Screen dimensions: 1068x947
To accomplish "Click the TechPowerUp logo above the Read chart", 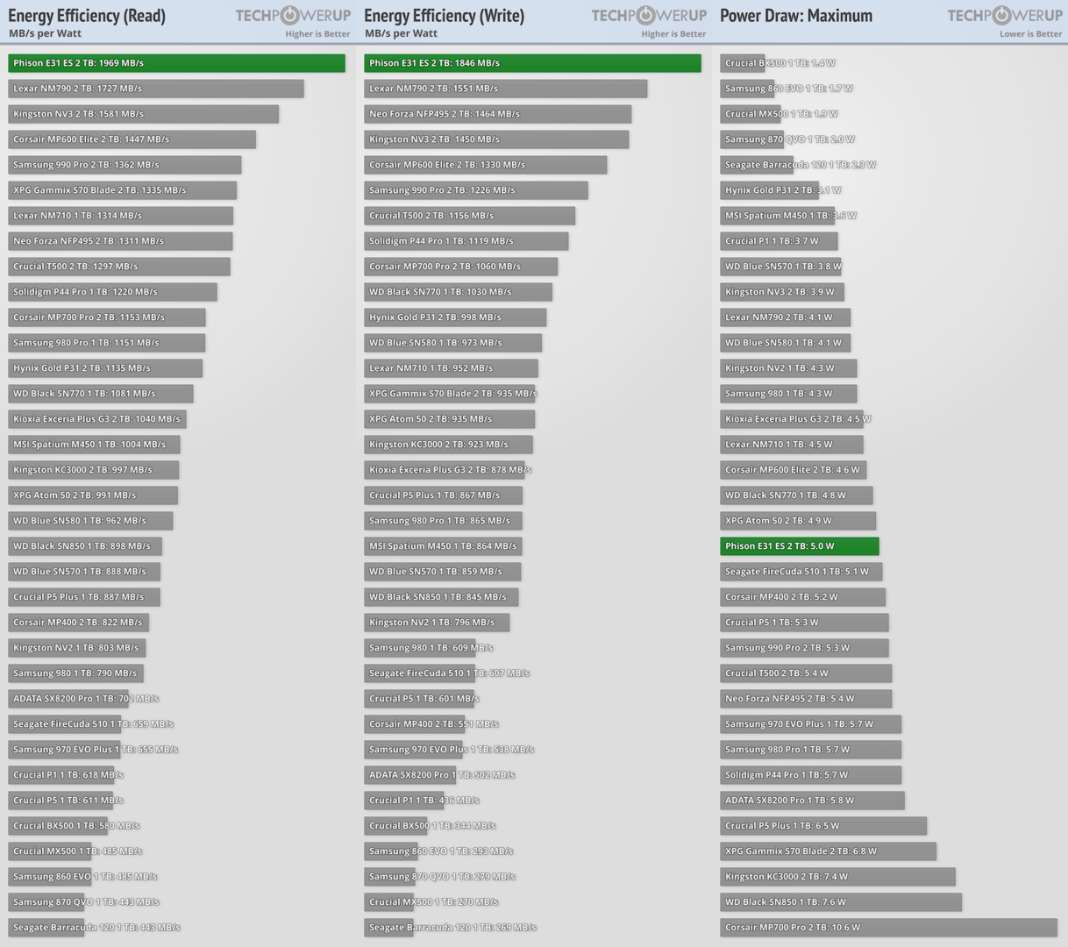I will pos(292,15).
